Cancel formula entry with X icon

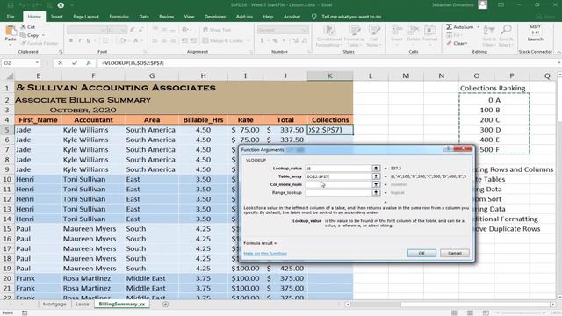pos(60,63)
